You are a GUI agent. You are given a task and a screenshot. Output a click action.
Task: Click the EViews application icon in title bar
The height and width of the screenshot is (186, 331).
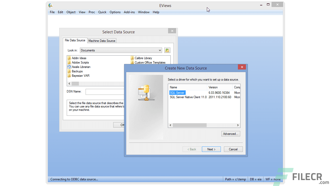(x=50, y=5)
